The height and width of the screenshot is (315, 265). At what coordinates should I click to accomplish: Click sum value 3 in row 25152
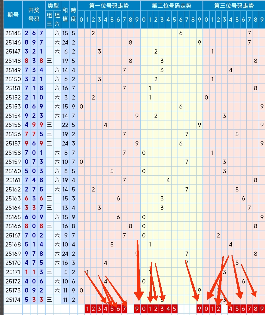point(66,97)
